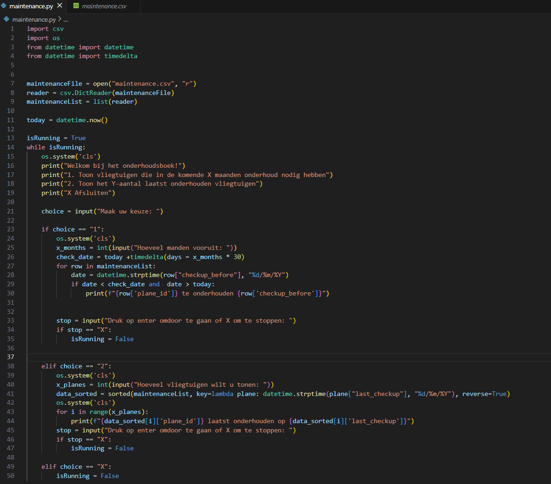Click 'te onderhouden' text on line 30
The image size is (551, 484).
point(207,293)
